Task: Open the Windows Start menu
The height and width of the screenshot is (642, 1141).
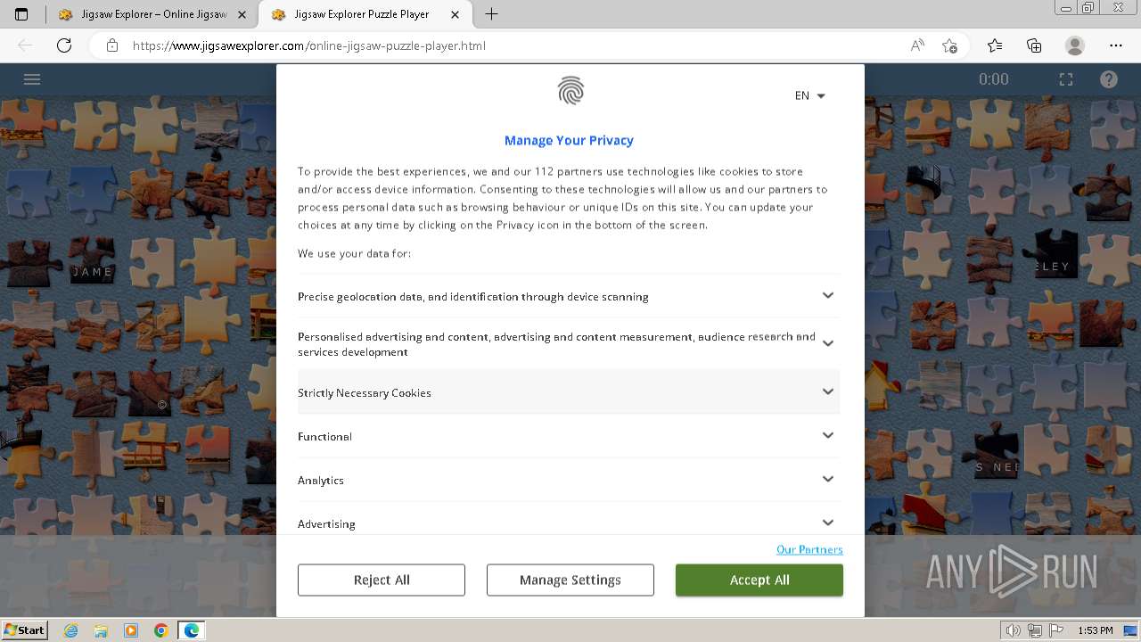Action: 24,630
